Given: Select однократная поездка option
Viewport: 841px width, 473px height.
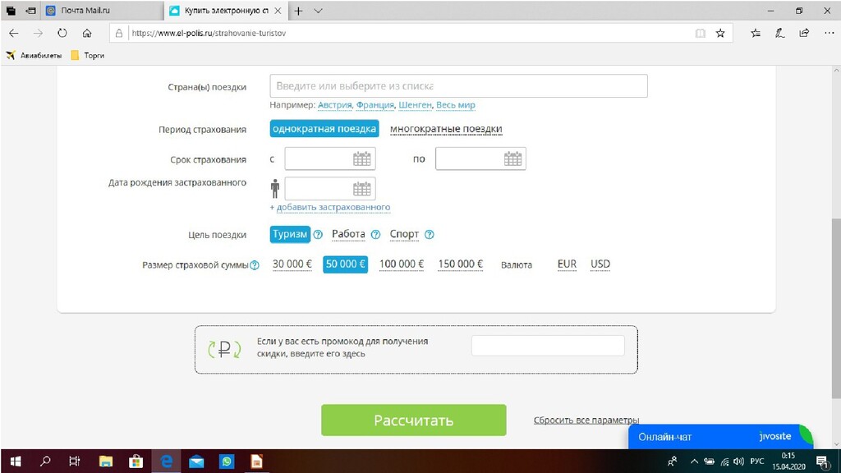Looking at the screenshot, I should (x=324, y=129).
